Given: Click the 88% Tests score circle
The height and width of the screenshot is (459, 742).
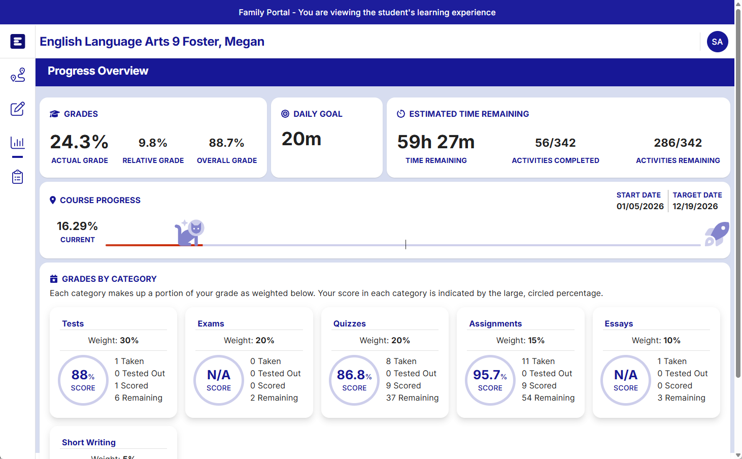Looking at the screenshot, I should (83, 380).
